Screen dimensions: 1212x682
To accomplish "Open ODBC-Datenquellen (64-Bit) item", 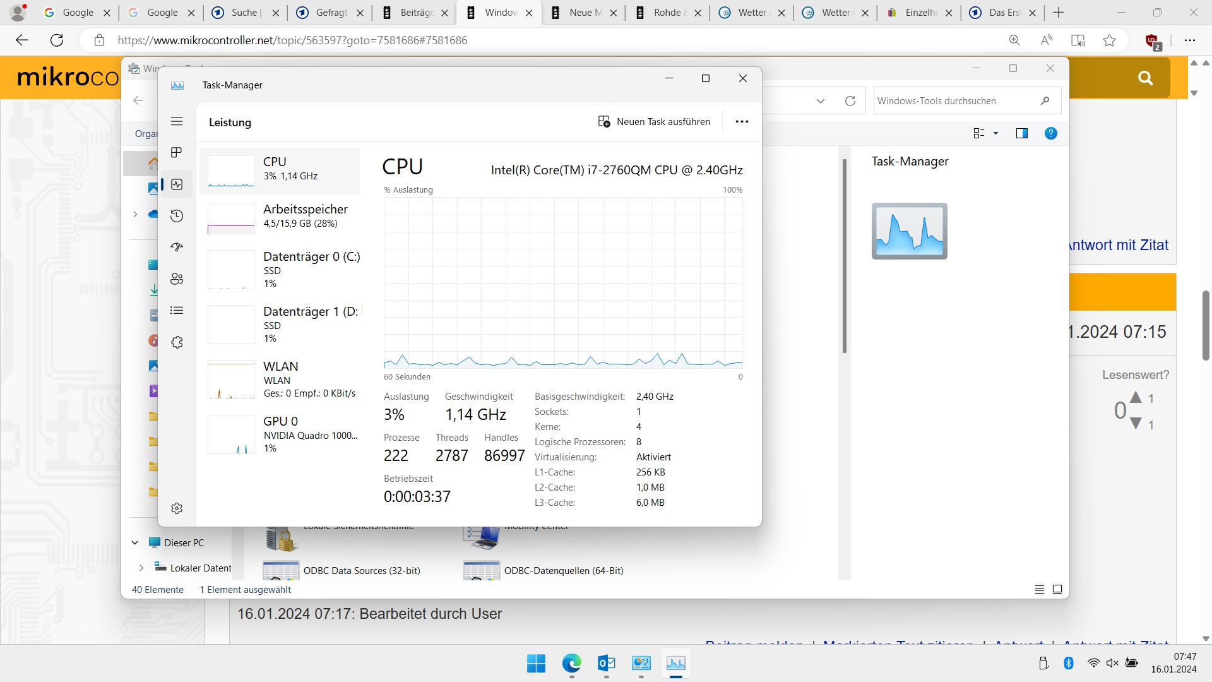I will 544,570.
